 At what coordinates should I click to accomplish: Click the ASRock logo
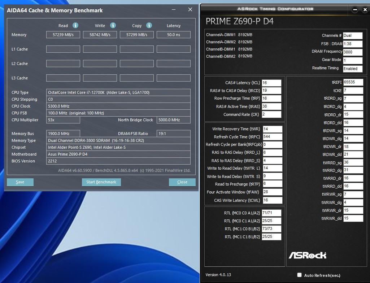pyautogui.click(x=308, y=255)
